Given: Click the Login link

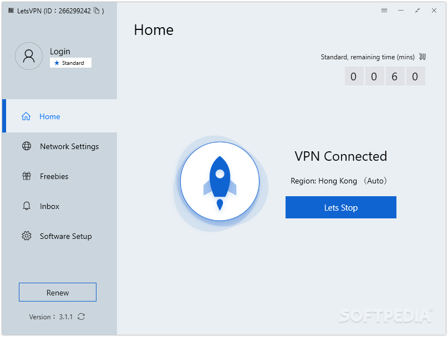Looking at the screenshot, I should [60, 52].
